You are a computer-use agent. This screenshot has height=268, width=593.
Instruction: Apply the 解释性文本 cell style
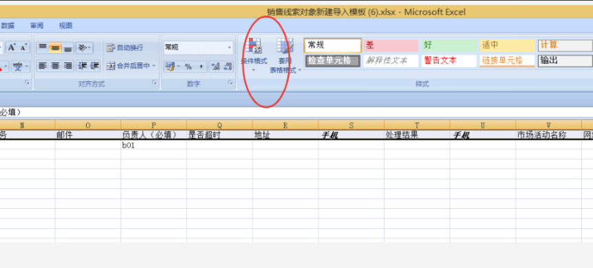[x=391, y=60]
